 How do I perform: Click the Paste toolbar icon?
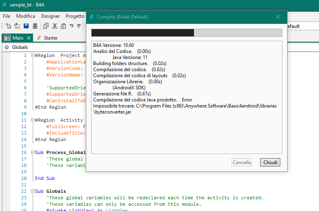[63, 26]
